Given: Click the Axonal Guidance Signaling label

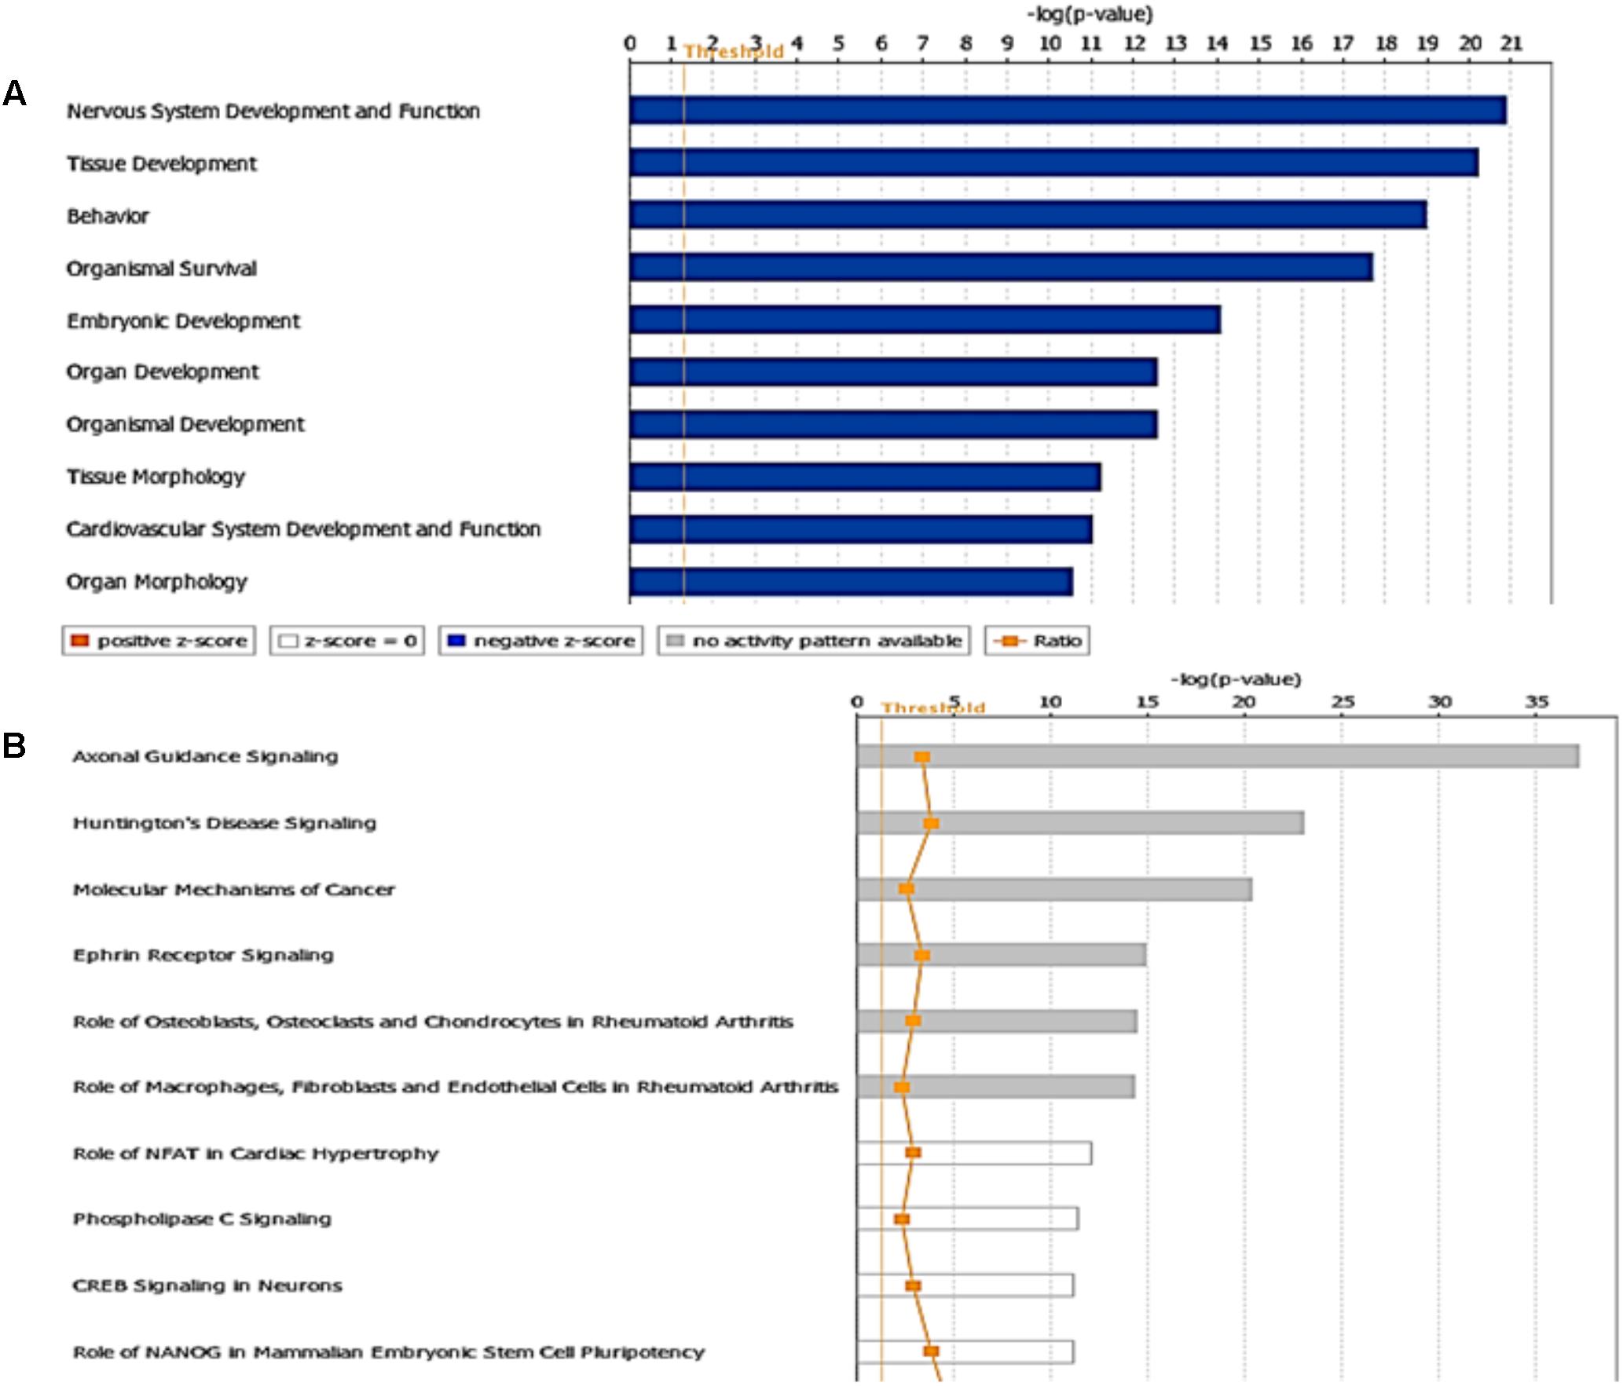Looking at the screenshot, I should [205, 757].
